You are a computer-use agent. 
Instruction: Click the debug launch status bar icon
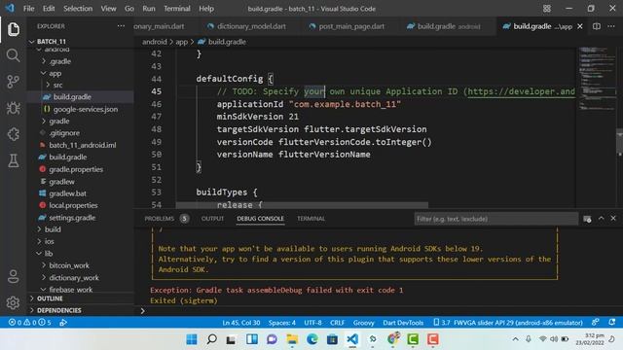pyautogui.click(x=63, y=322)
